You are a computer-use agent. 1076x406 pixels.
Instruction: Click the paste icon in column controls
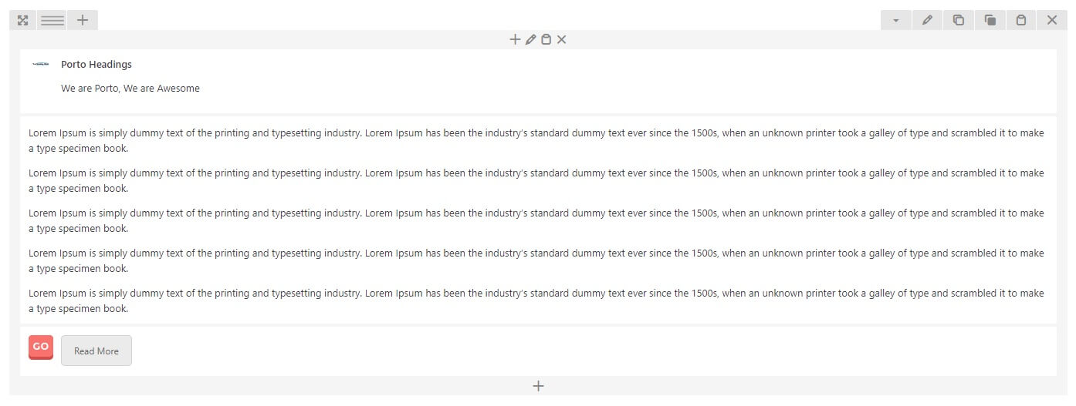click(546, 39)
